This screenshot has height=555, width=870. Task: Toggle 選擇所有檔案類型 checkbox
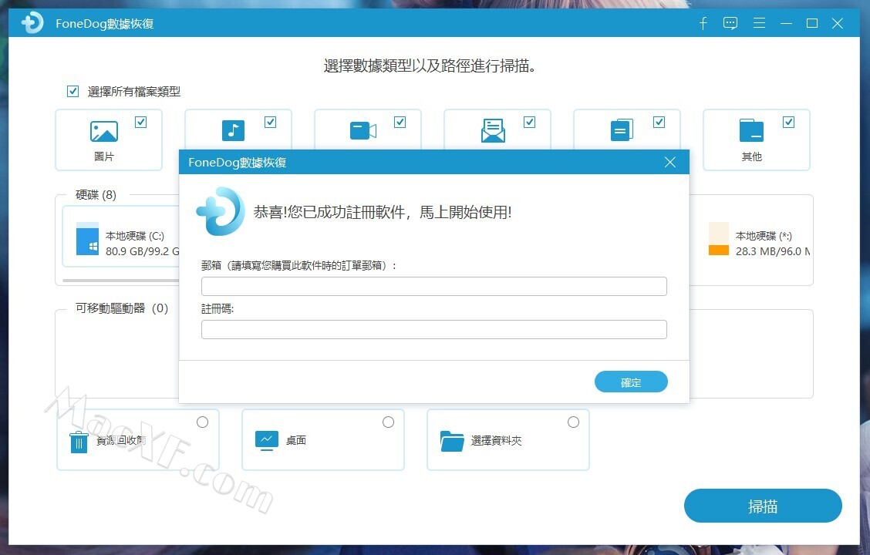(x=72, y=91)
